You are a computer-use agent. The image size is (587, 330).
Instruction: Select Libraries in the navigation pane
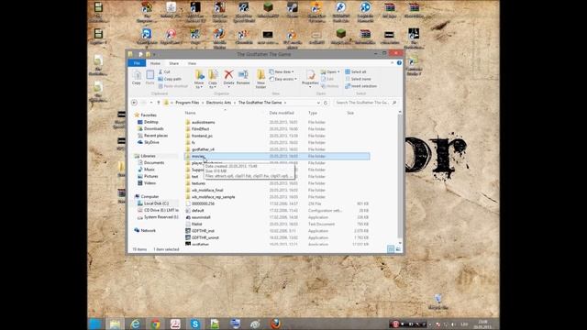tap(148, 156)
